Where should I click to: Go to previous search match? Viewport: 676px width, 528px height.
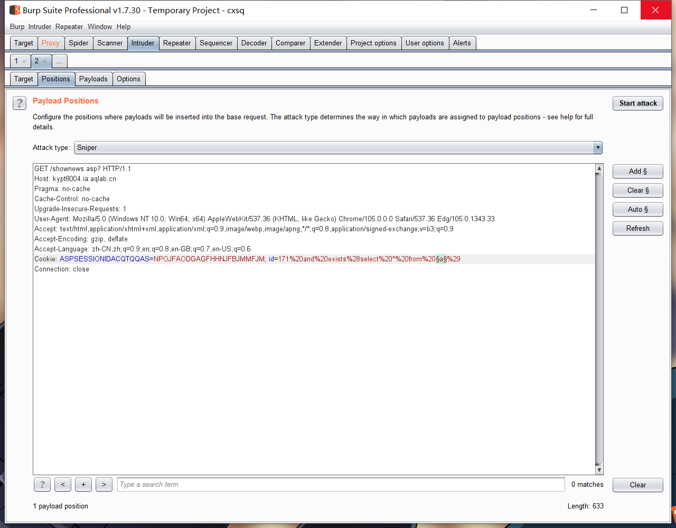point(62,485)
